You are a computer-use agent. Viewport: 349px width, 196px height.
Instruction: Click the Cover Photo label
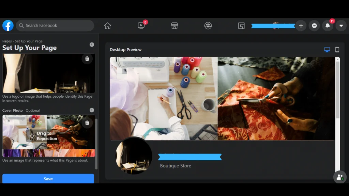[13, 111]
